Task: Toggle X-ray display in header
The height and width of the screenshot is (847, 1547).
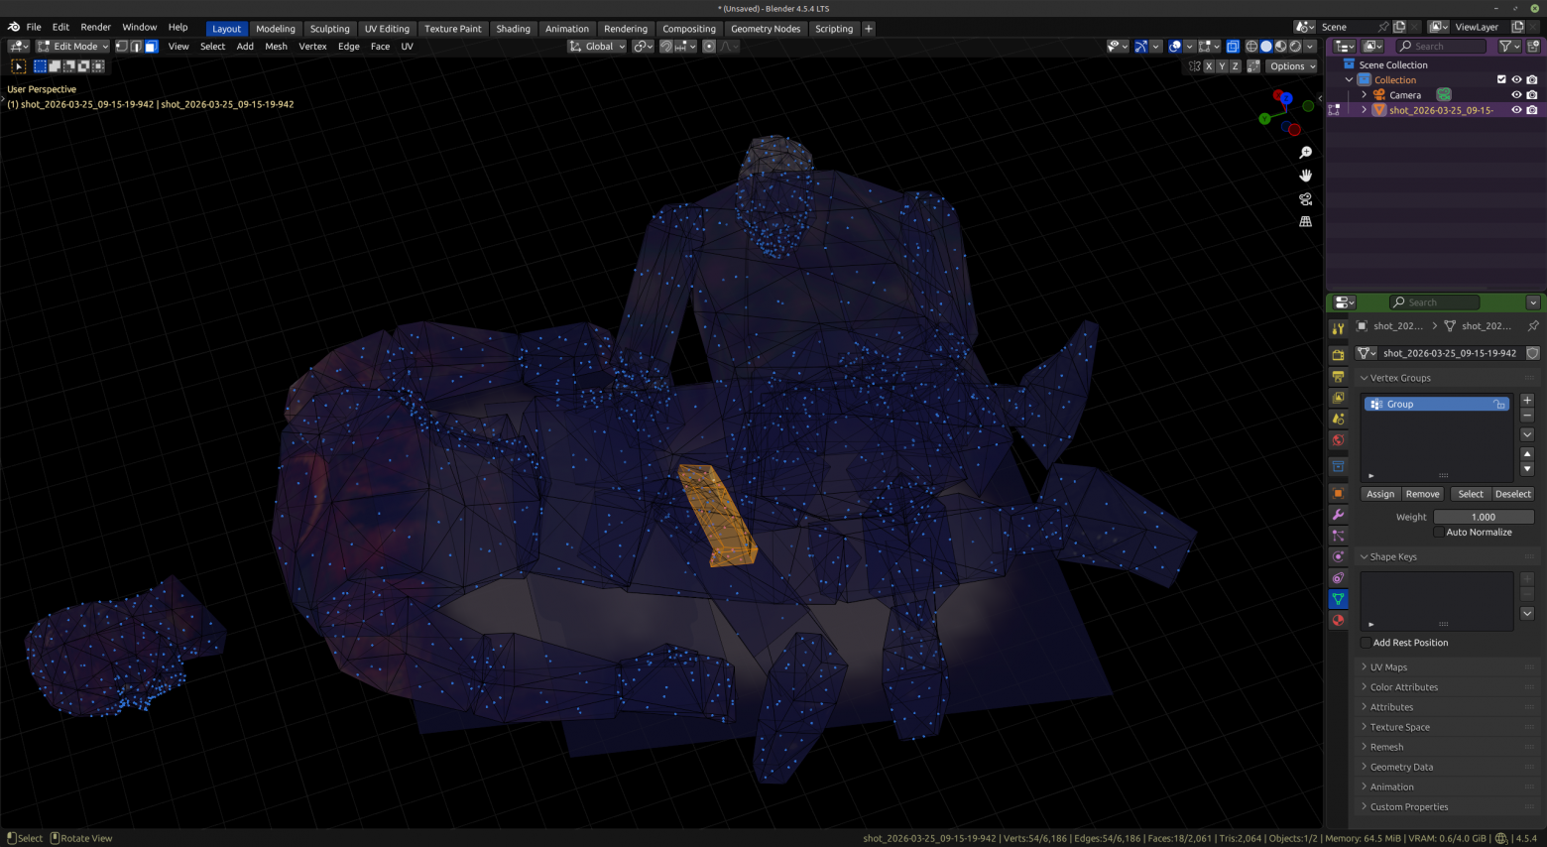Action: point(1233,47)
